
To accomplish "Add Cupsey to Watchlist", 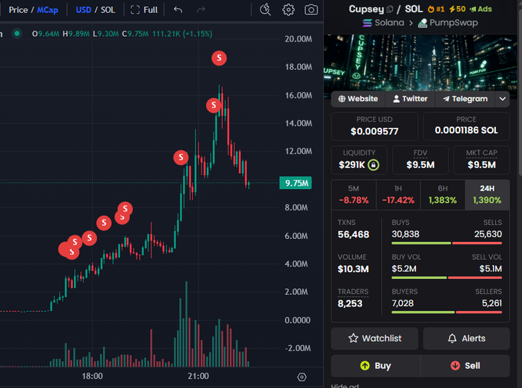I will click(x=374, y=338).
